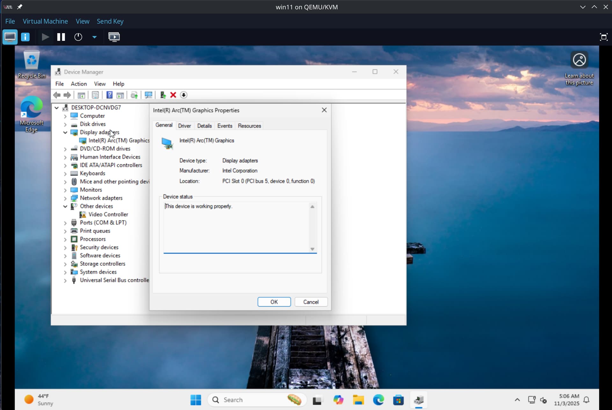
Task: Open File Explorer from the taskbar
Action: tap(358, 400)
